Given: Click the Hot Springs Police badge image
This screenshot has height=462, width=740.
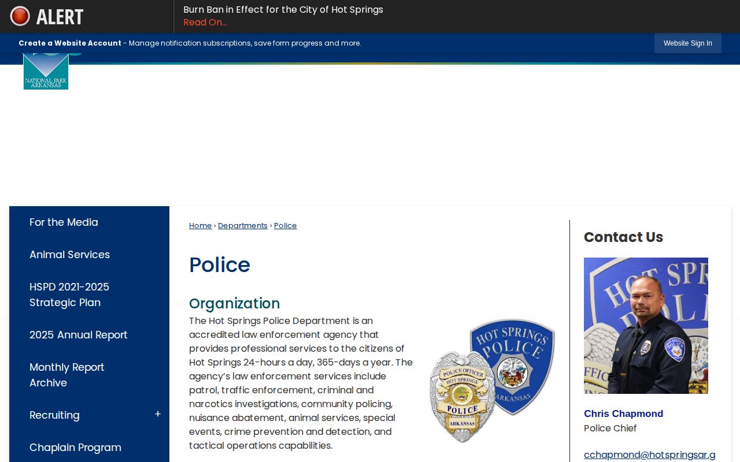Looking at the screenshot, I should (x=492, y=381).
